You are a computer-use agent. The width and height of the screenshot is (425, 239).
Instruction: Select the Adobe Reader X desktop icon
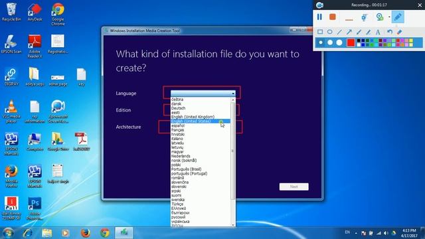[x=35, y=46]
